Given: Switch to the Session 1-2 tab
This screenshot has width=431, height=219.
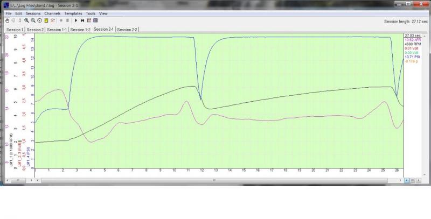Looking at the screenshot, I should [80, 30].
